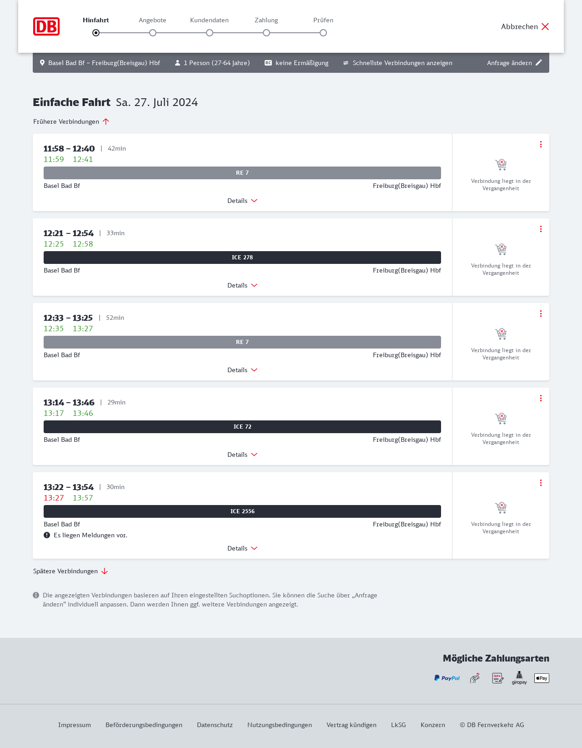Open three-dot menu for the 11:58 connection
The height and width of the screenshot is (748, 582).
point(541,144)
